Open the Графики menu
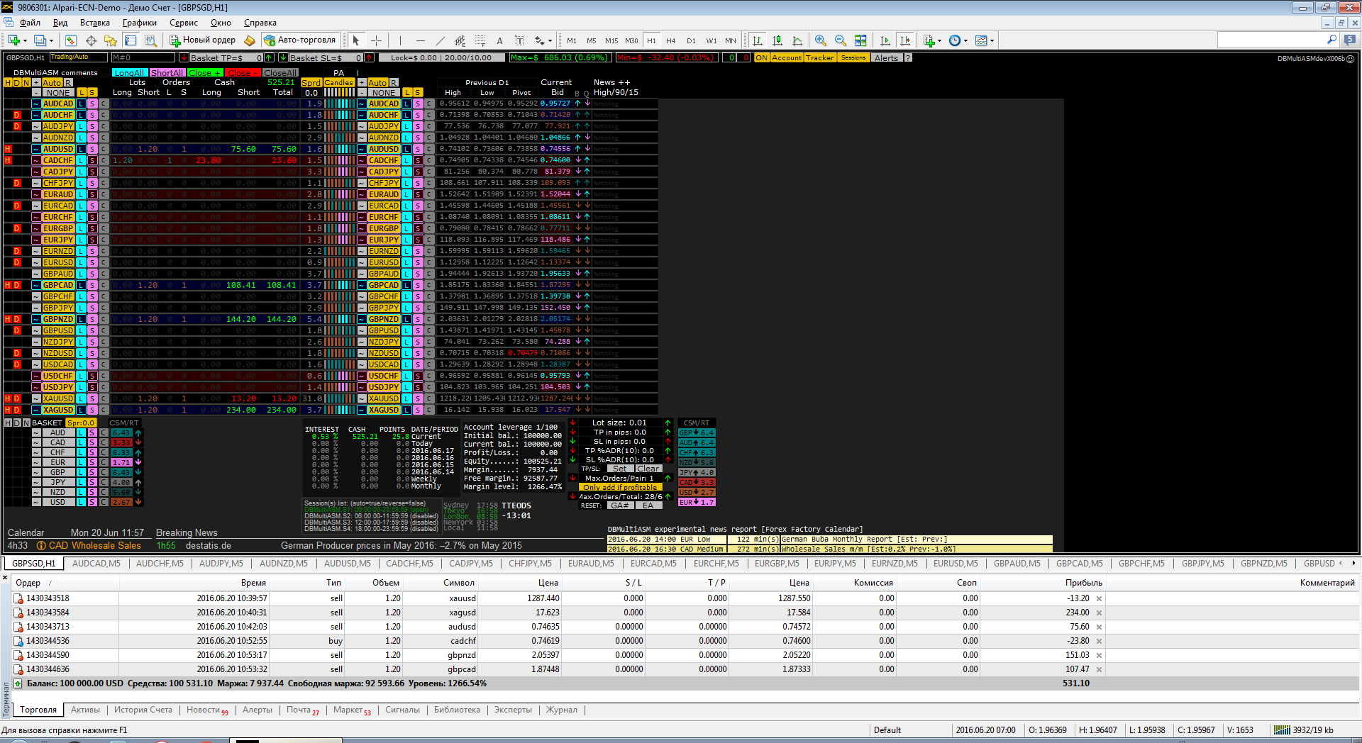Screen dimensions: 1362x743 (139, 23)
